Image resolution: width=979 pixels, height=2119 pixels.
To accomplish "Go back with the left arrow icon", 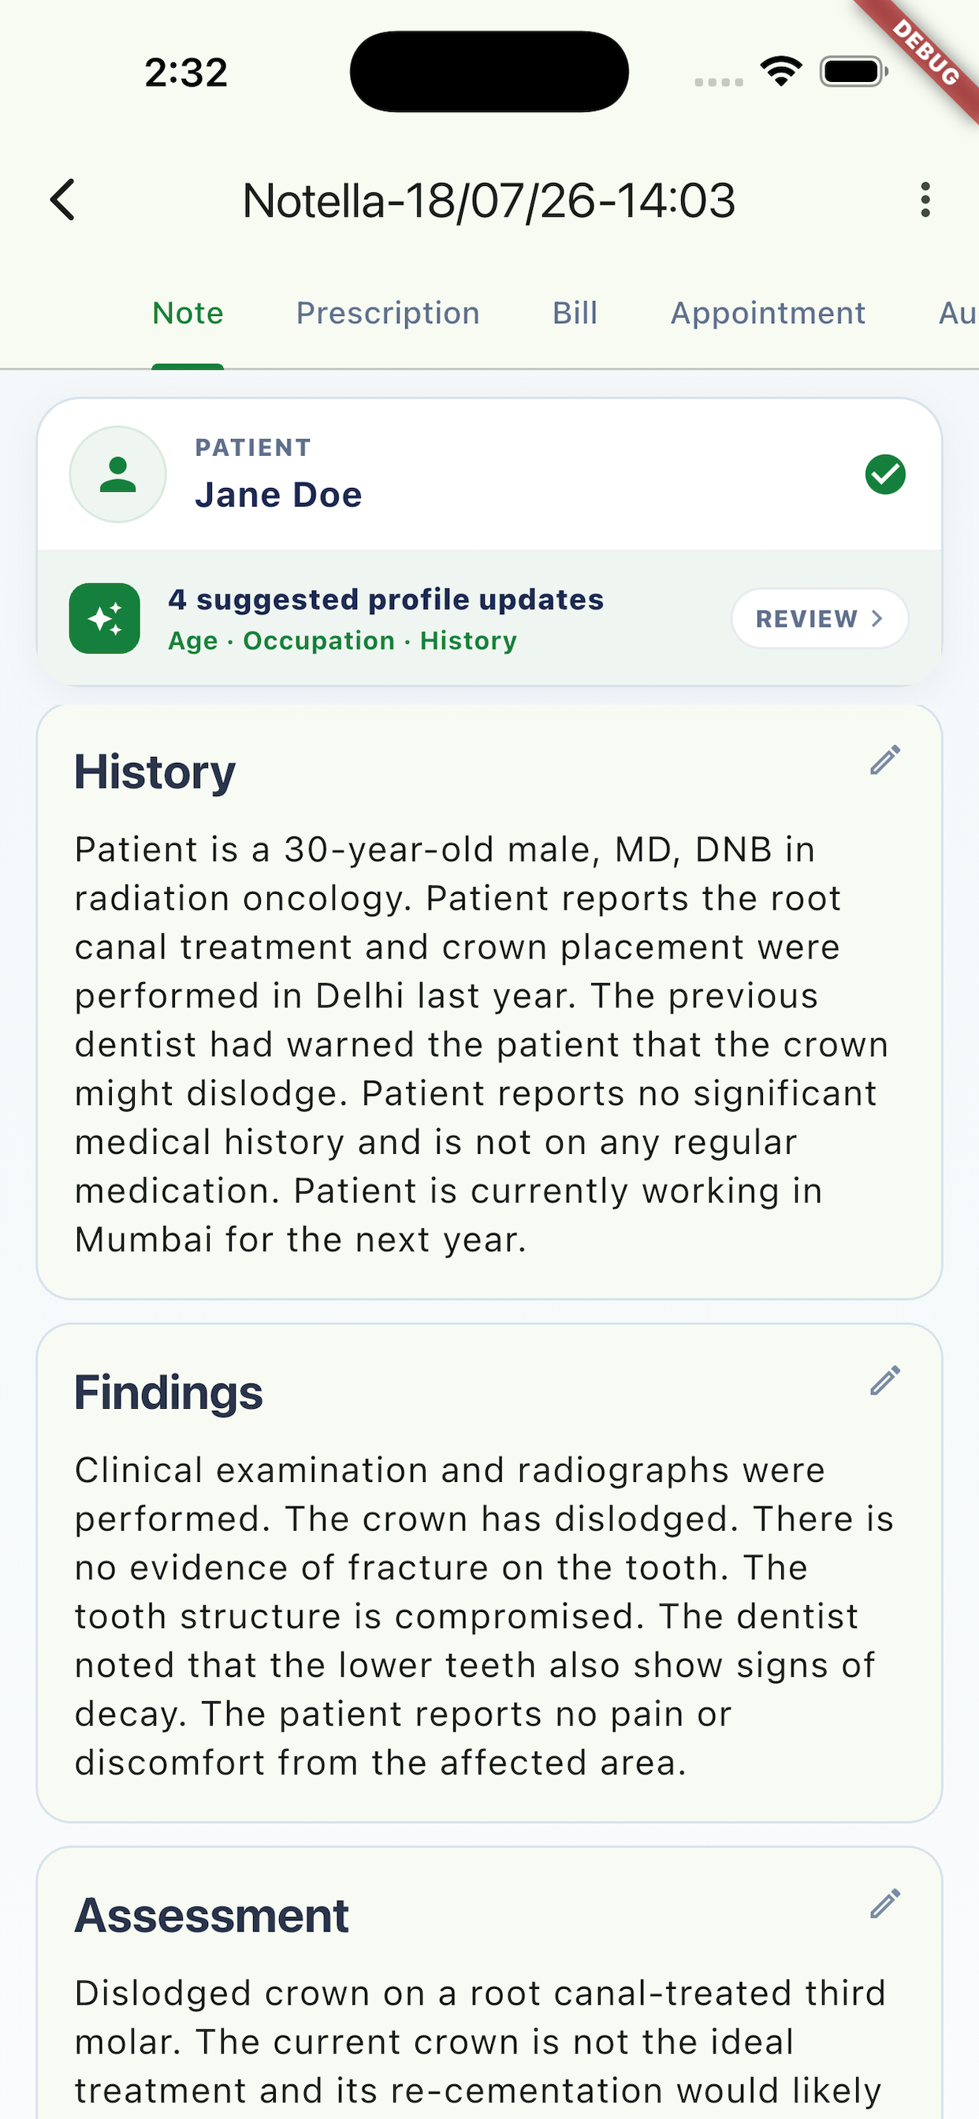I will 62,200.
